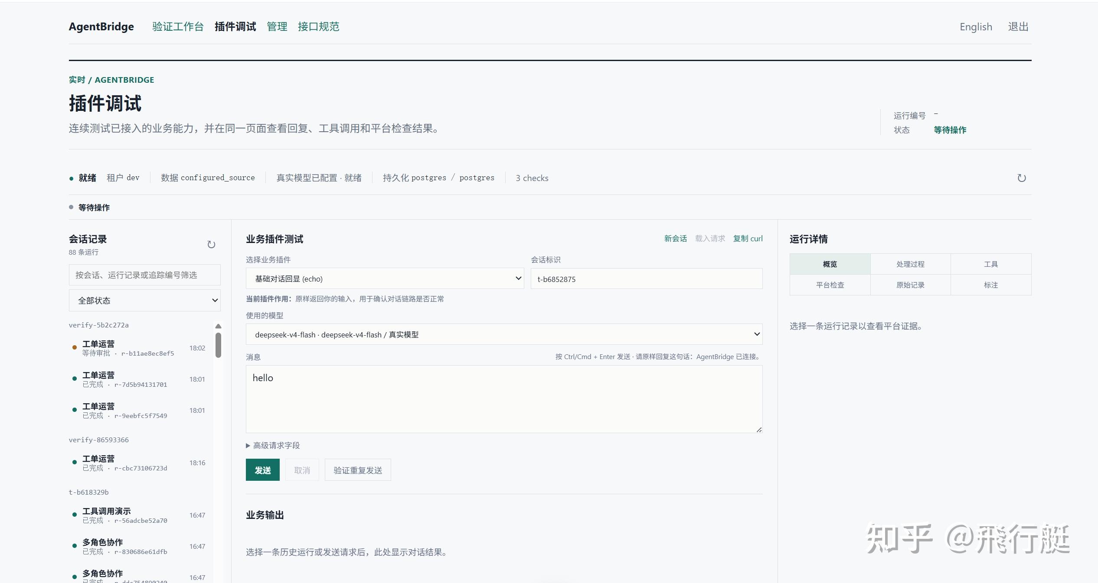1098x583 pixels.
Task: Click the session list scrollbar thumb
Action: pyautogui.click(x=218, y=345)
